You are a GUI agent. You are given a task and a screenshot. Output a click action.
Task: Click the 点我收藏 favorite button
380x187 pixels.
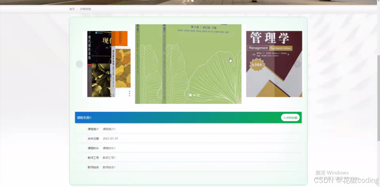[x=290, y=118]
